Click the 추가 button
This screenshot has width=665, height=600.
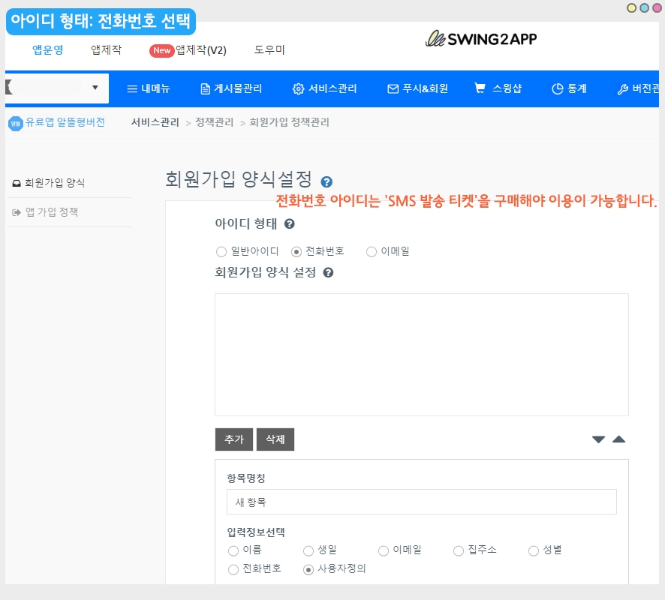tap(234, 439)
